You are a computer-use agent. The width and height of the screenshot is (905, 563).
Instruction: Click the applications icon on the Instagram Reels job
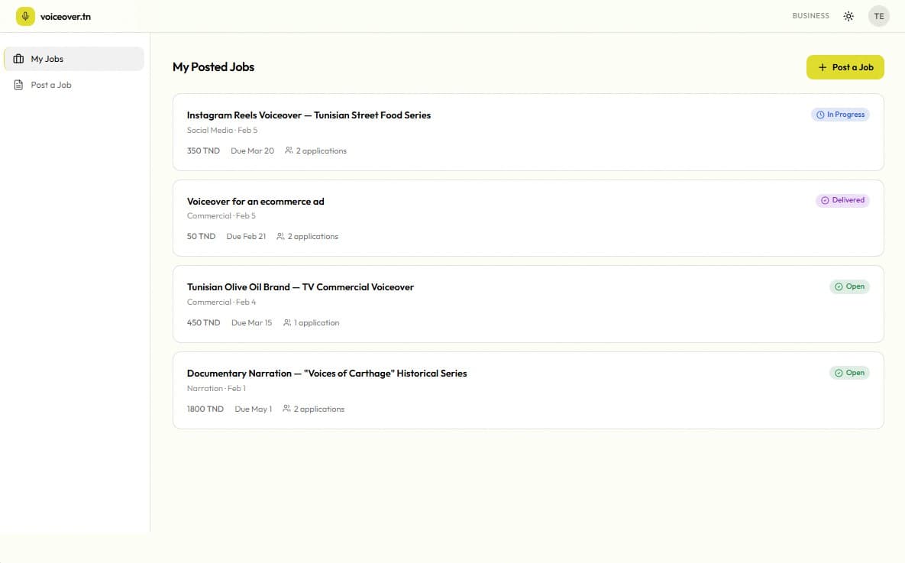click(288, 150)
